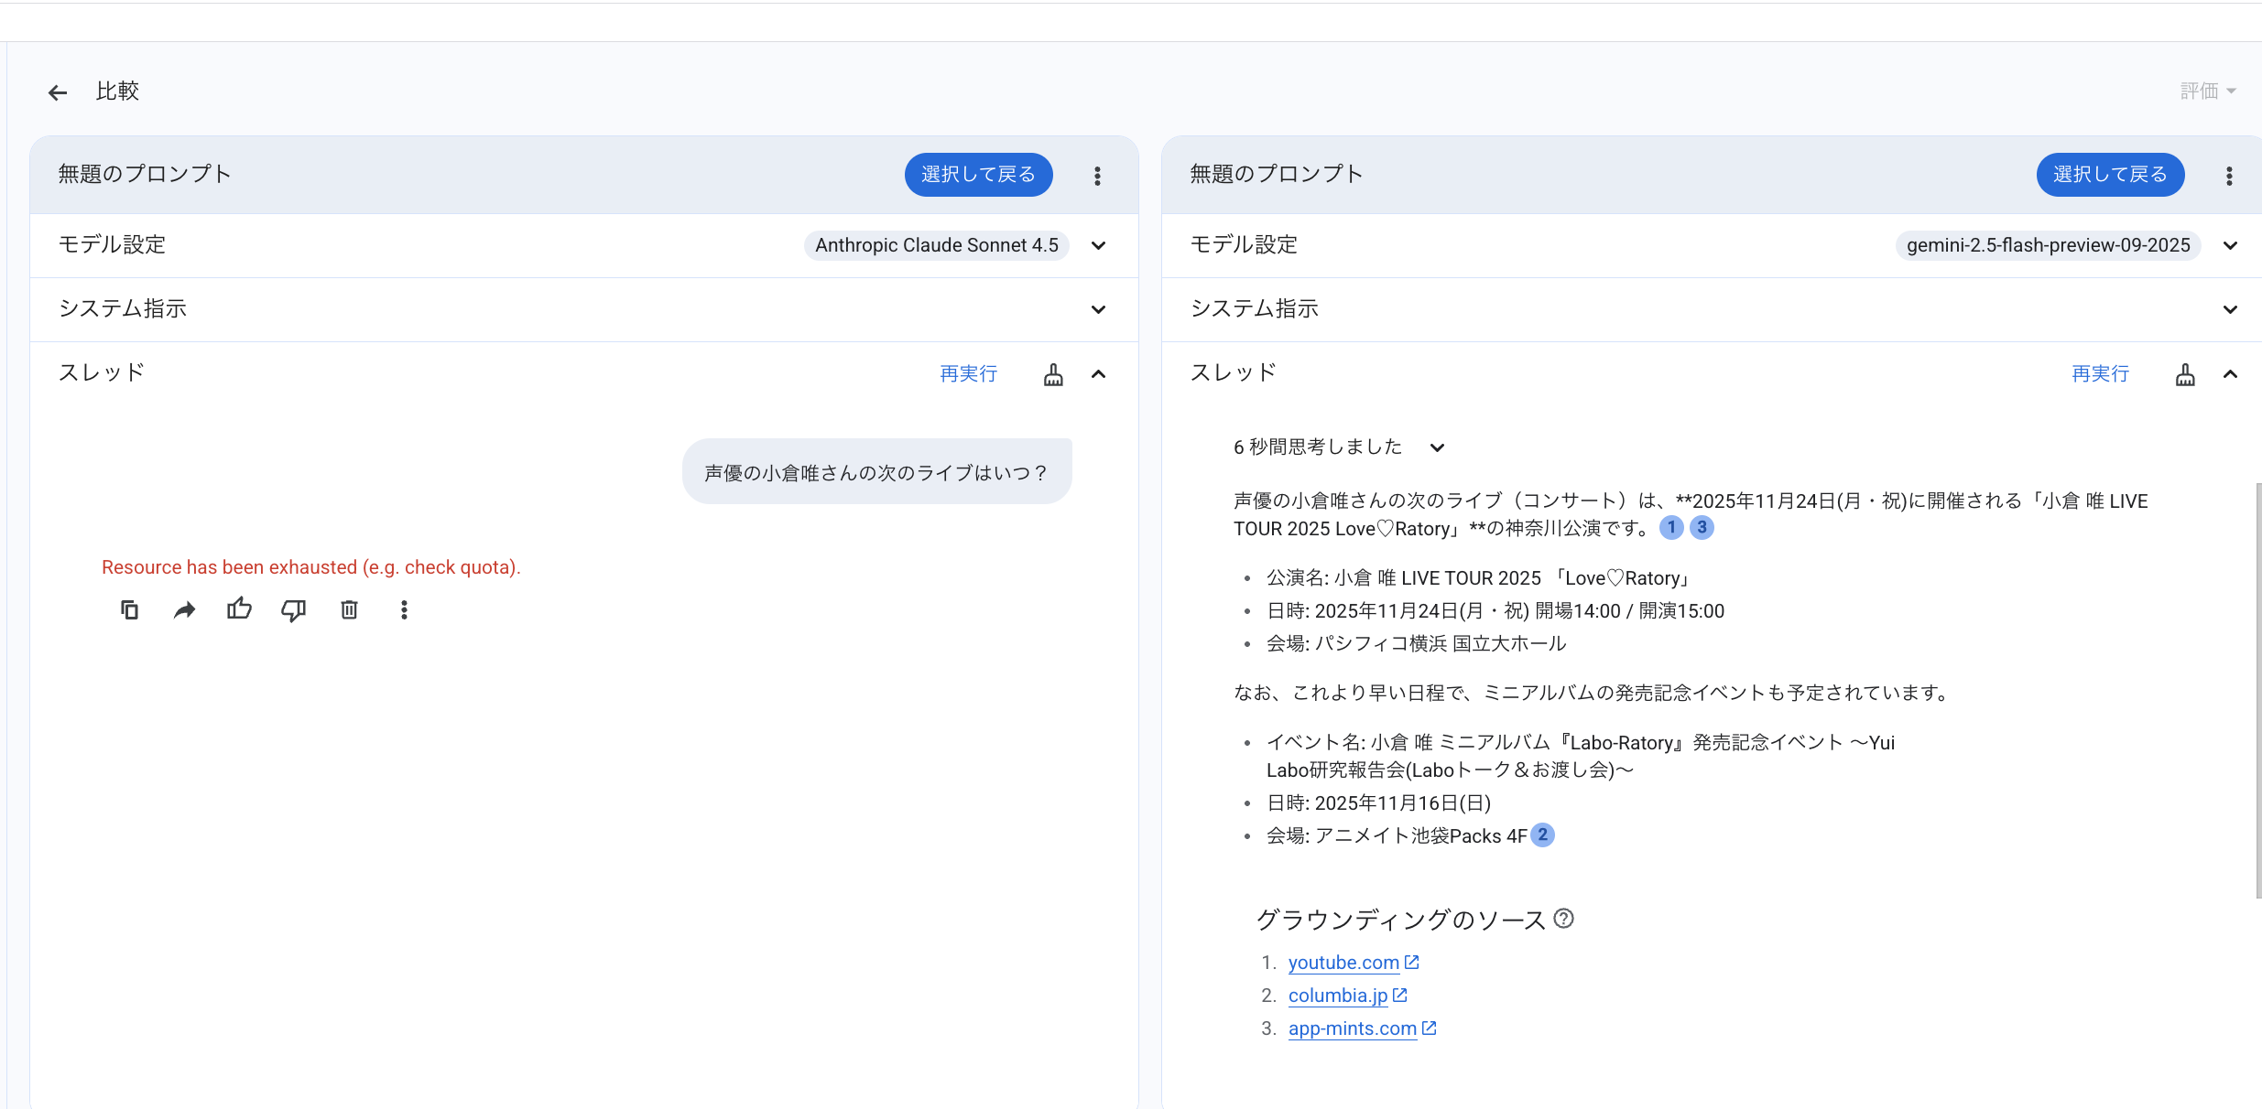Clear the left thread with broom icon

coord(1053,374)
